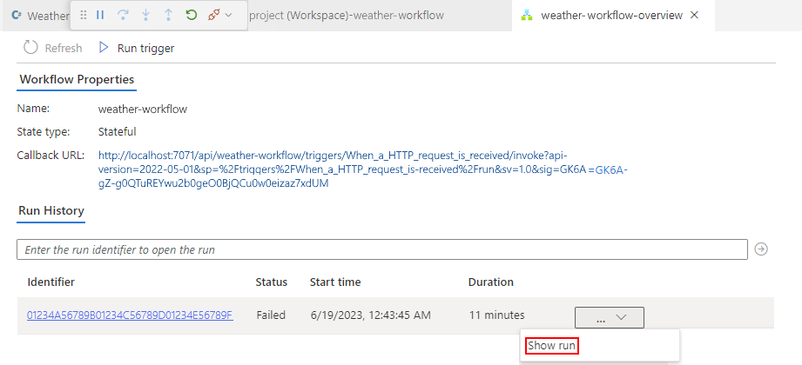The image size is (802, 365).
Task: Click the Status column header
Action: (272, 282)
